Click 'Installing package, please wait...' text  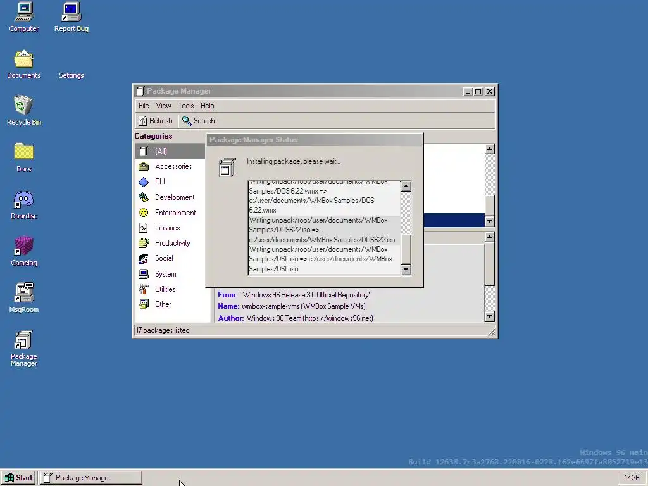(x=294, y=161)
